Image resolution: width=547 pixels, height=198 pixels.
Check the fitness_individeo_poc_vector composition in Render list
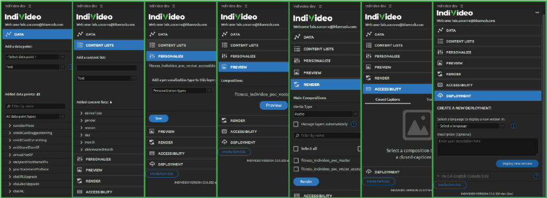tap(296, 169)
